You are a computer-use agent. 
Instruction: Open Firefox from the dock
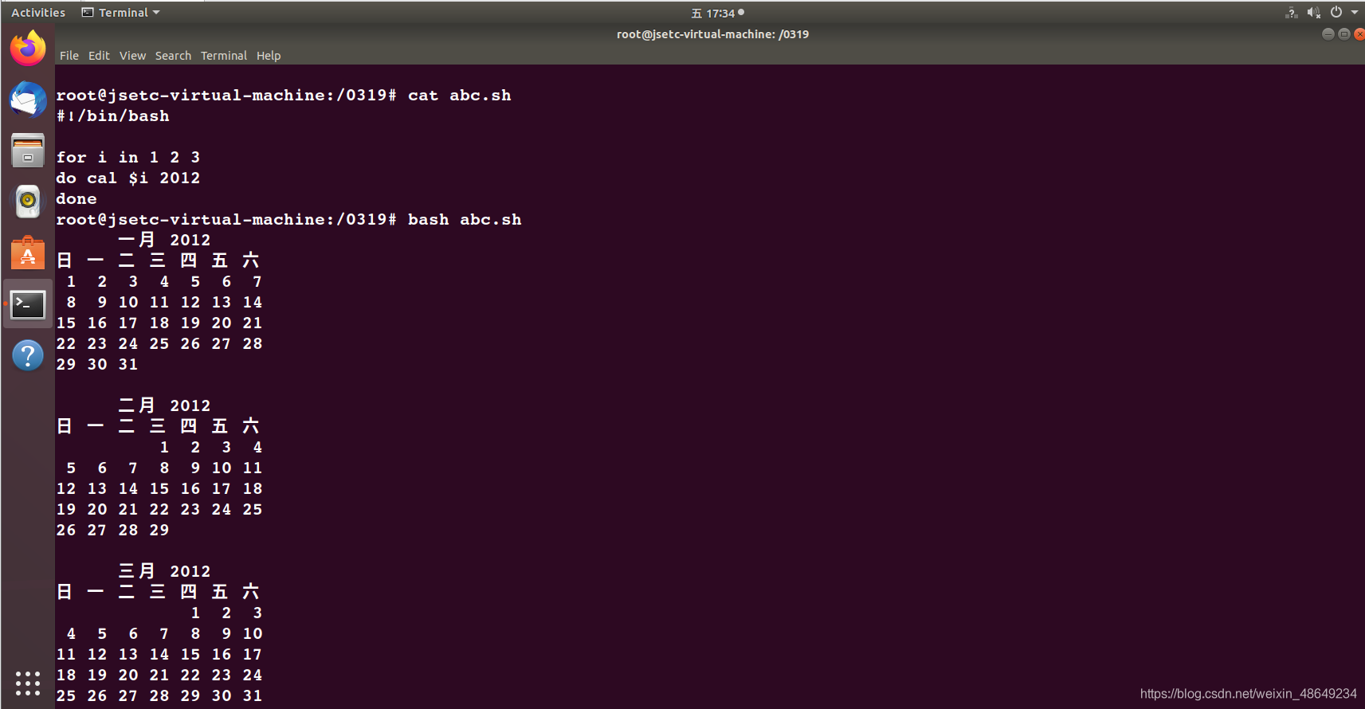pyautogui.click(x=28, y=49)
